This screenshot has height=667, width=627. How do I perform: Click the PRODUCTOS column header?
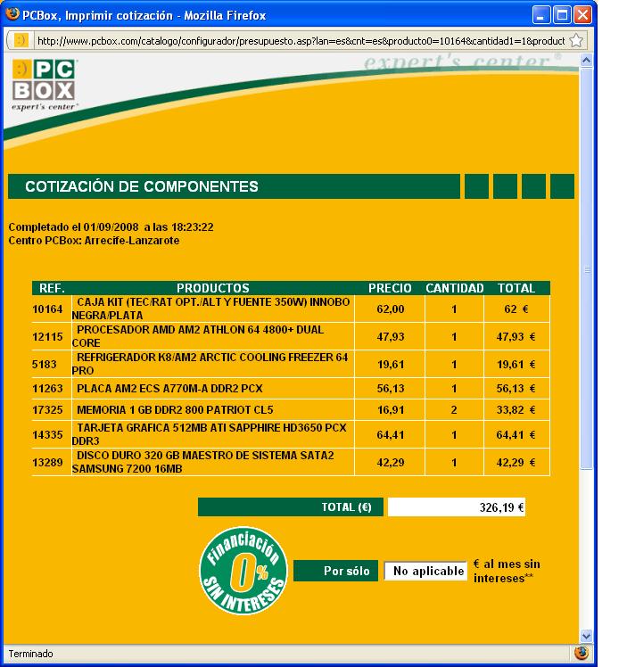pyautogui.click(x=212, y=288)
